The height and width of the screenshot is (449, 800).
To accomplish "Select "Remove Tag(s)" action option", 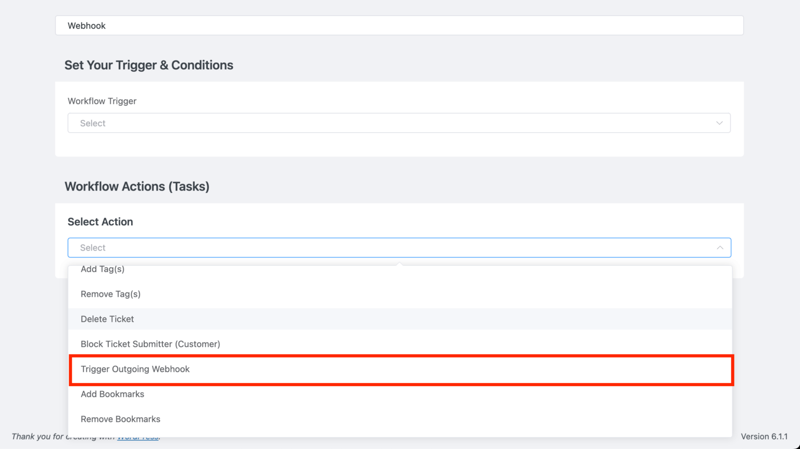I will click(x=110, y=294).
